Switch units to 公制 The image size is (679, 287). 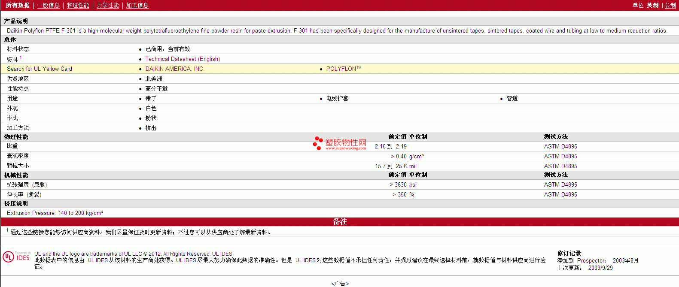670,5
